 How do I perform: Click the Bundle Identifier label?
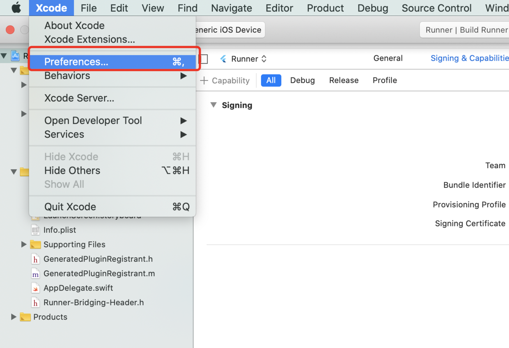click(475, 185)
